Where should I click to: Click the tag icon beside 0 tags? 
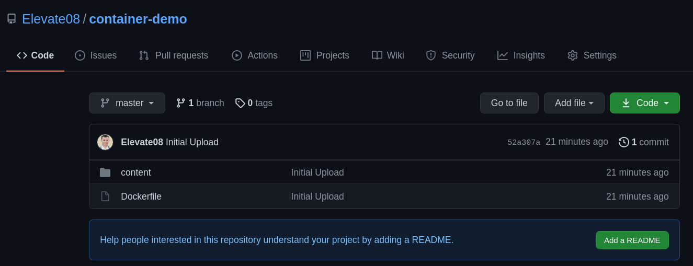pyautogui.click(x=240, y=103)
